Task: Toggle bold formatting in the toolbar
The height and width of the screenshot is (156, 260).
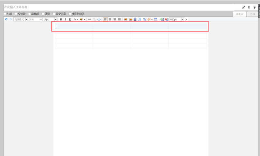Action: (61, 20)
